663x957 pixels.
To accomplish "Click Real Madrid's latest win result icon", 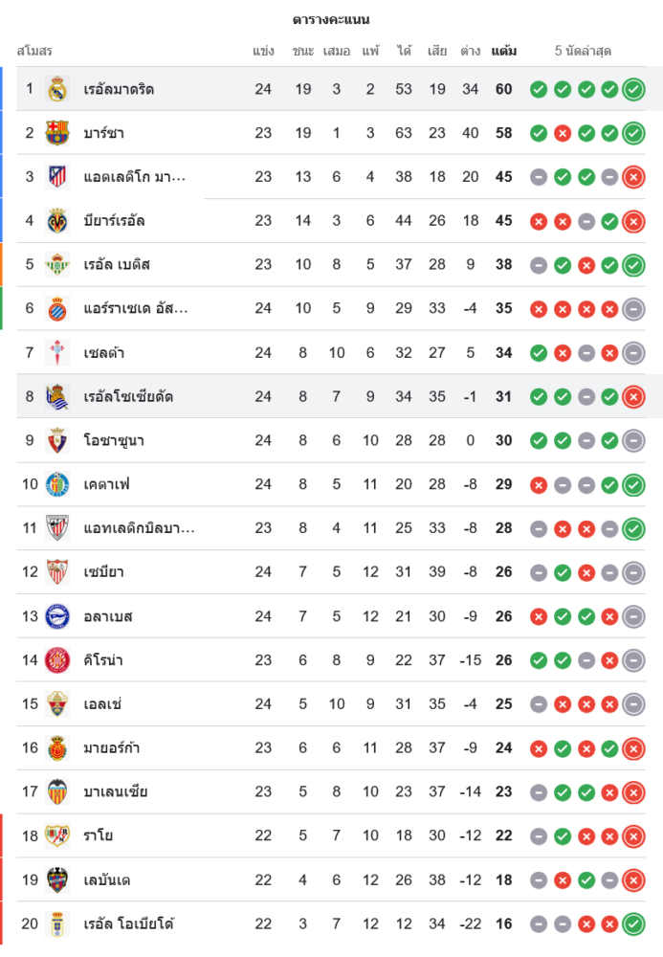I will click(x=633, y=89).
